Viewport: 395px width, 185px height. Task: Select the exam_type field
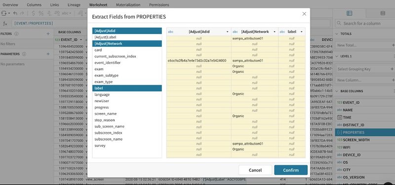[127, 82]
